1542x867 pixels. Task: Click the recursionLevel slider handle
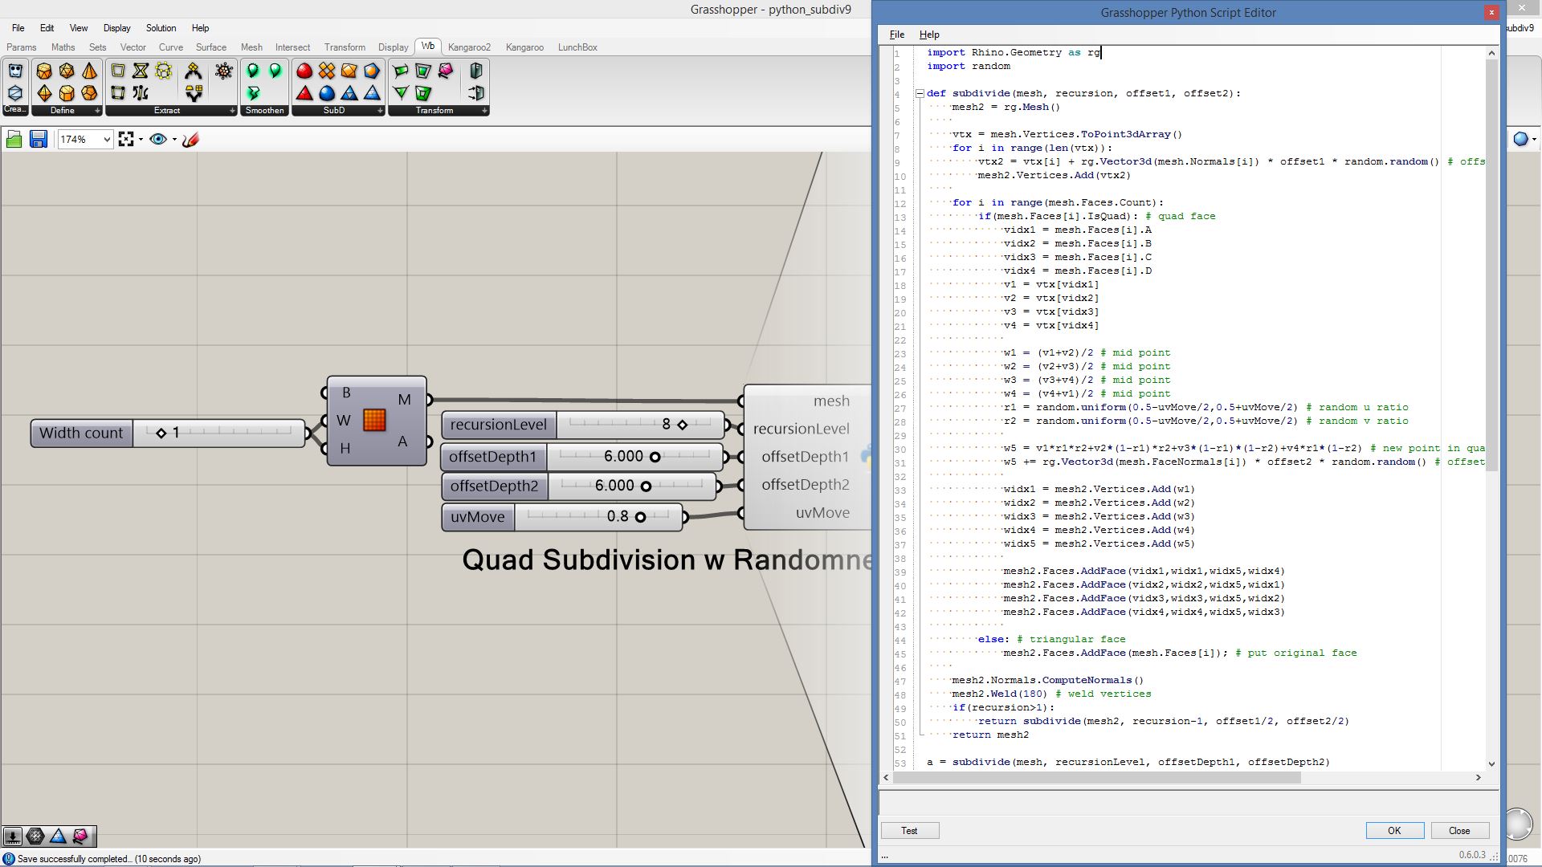pos(683,425)
